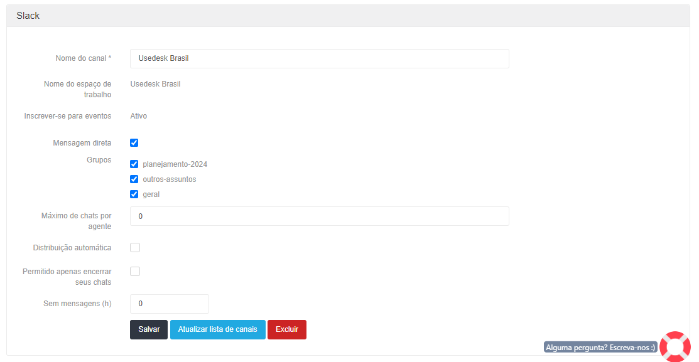Click the Máximo de chats por agente label
Image resolution: width=699 pixels, height=362 pixels.
(x=76, y=221)
